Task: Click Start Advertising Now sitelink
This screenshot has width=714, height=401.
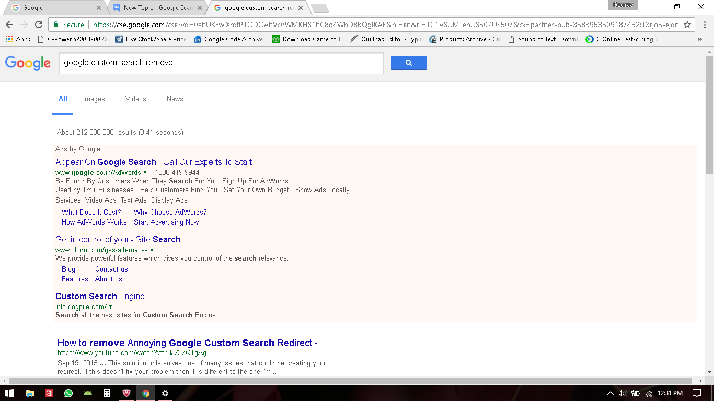Action: [166, 222]
